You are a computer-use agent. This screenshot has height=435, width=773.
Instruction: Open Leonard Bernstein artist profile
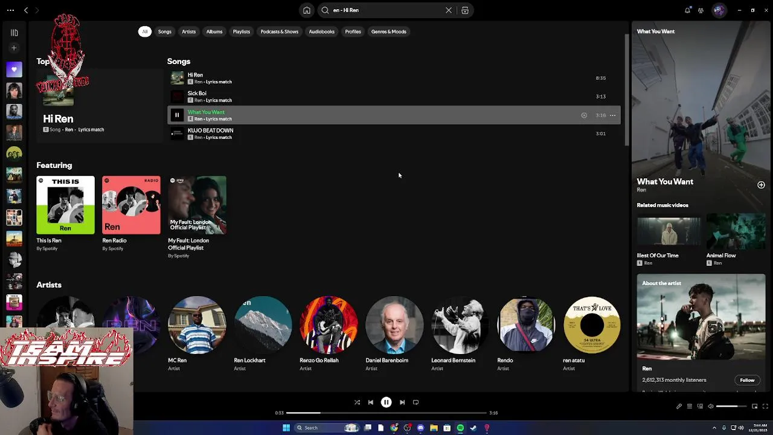pyautogui.click(x=460, y=333)
